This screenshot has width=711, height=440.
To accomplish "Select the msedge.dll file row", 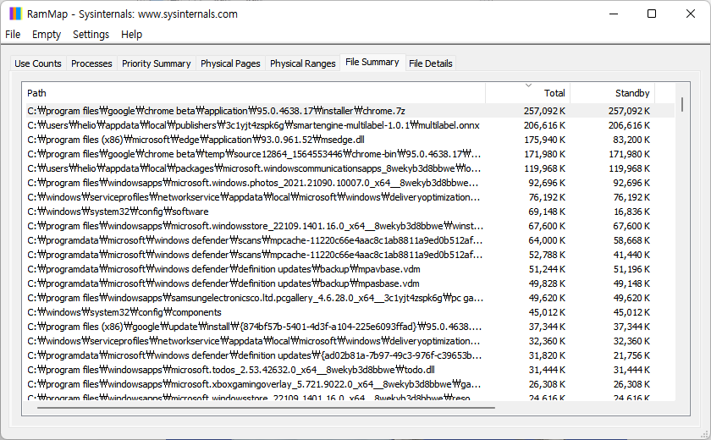I will (350, 140).
